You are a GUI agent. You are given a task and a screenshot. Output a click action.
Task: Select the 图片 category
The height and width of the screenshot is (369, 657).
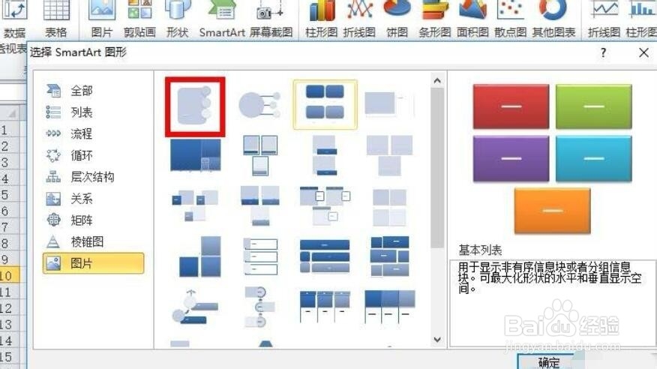94,263
